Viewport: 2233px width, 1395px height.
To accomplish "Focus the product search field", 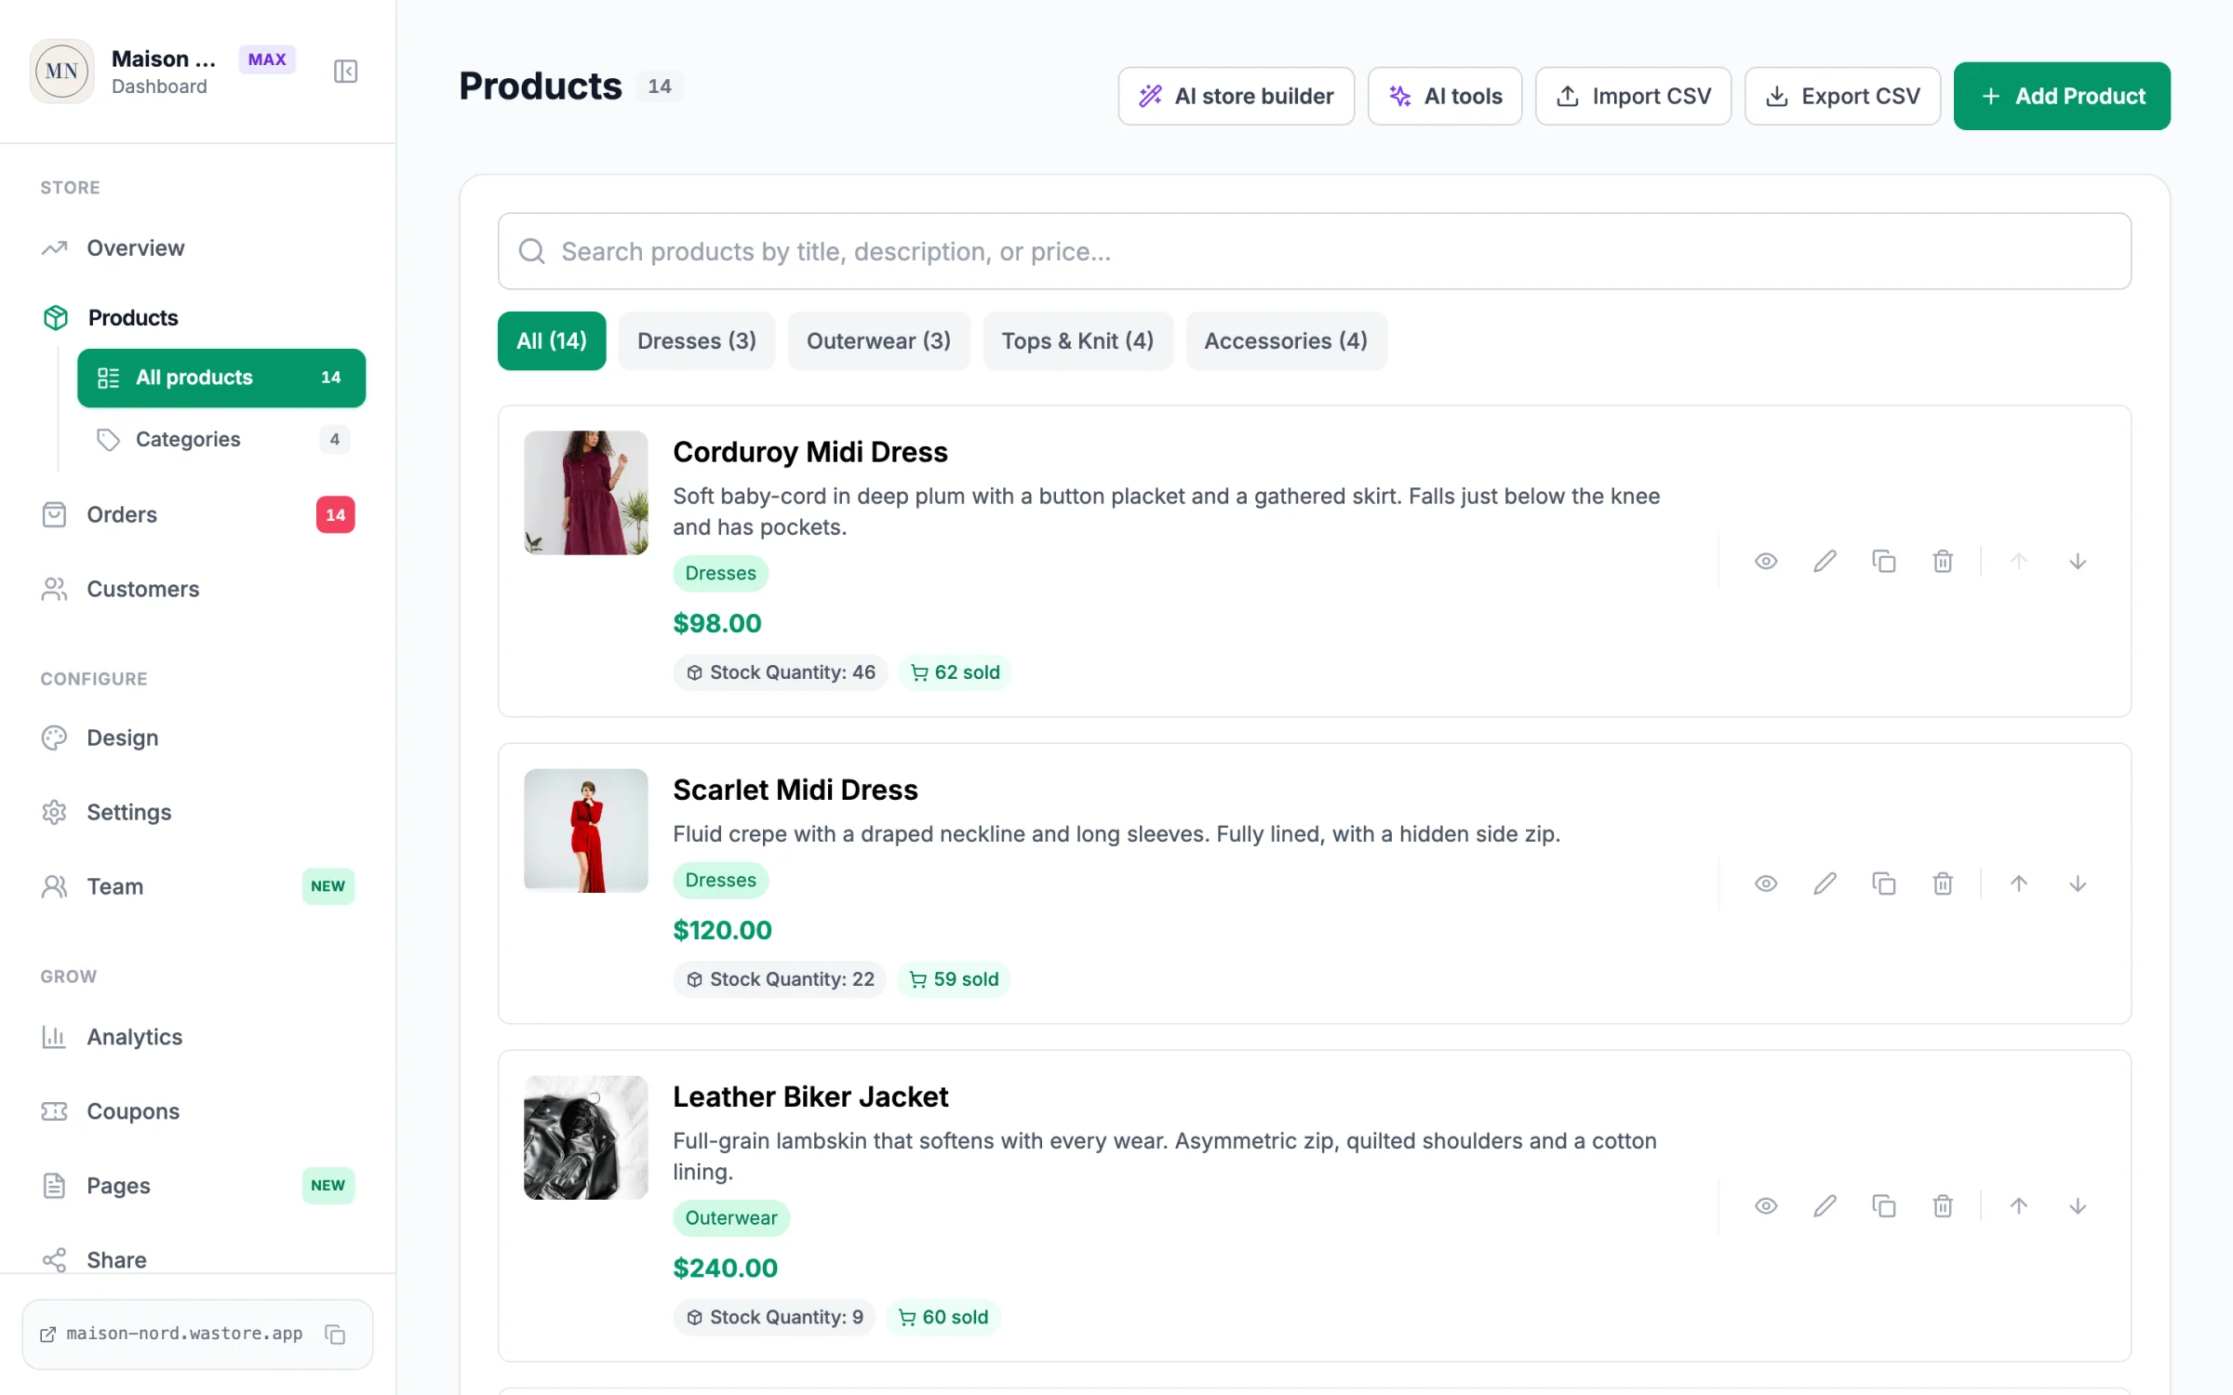I will [1314, 251].
